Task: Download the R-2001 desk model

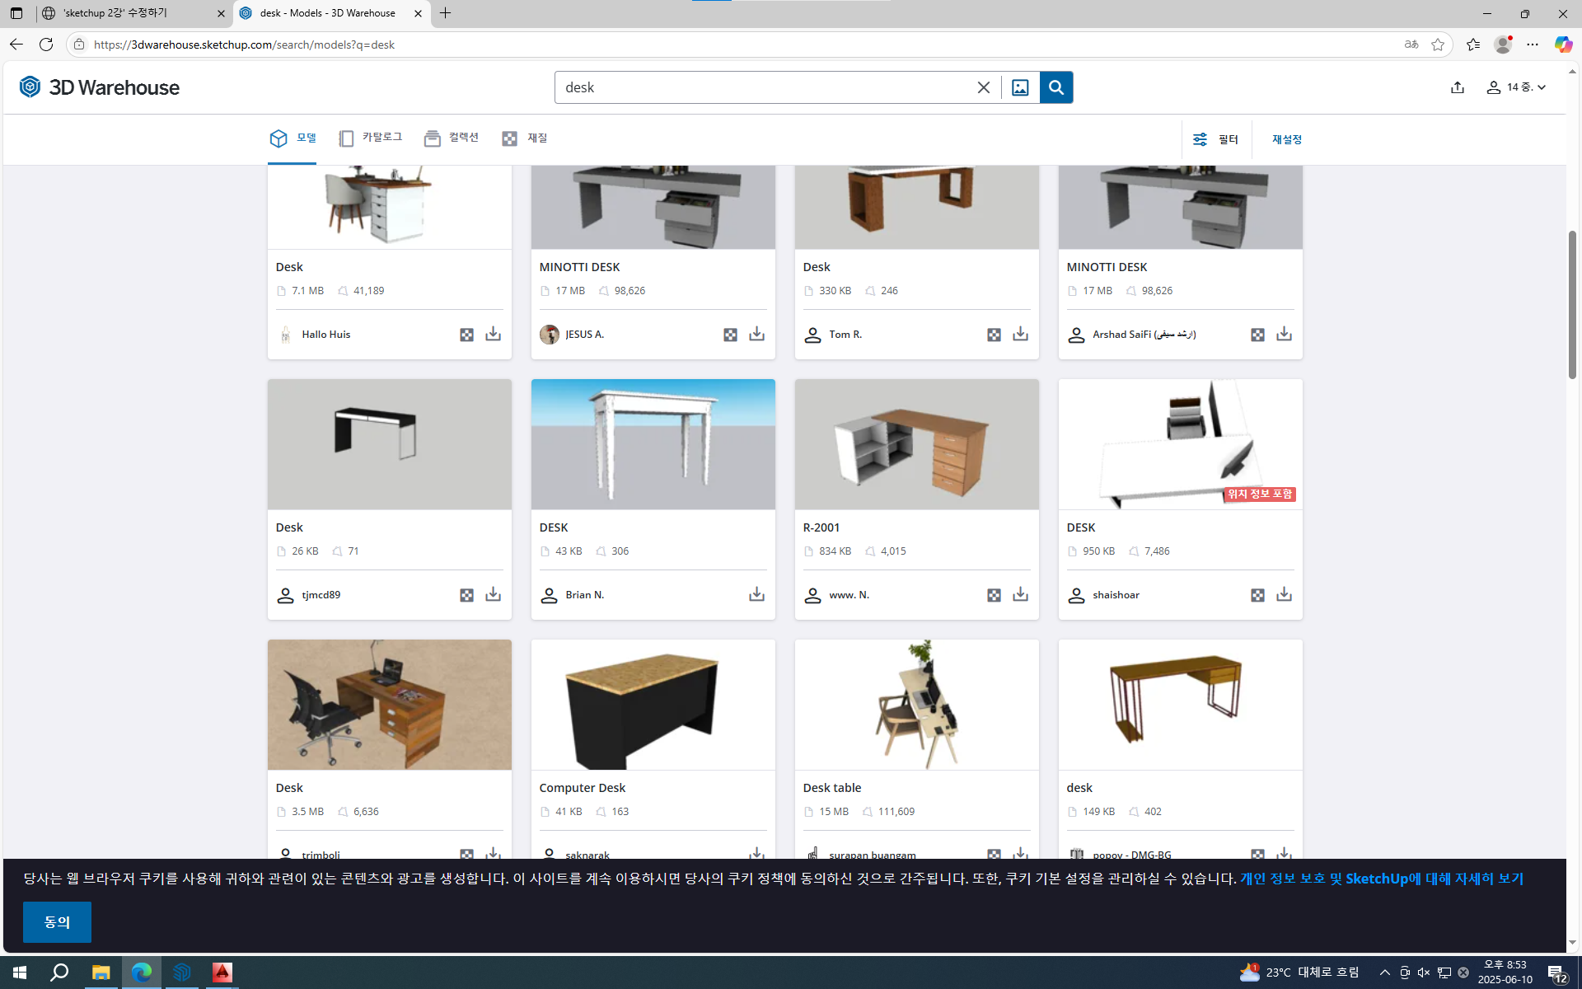Action: 1020,594
